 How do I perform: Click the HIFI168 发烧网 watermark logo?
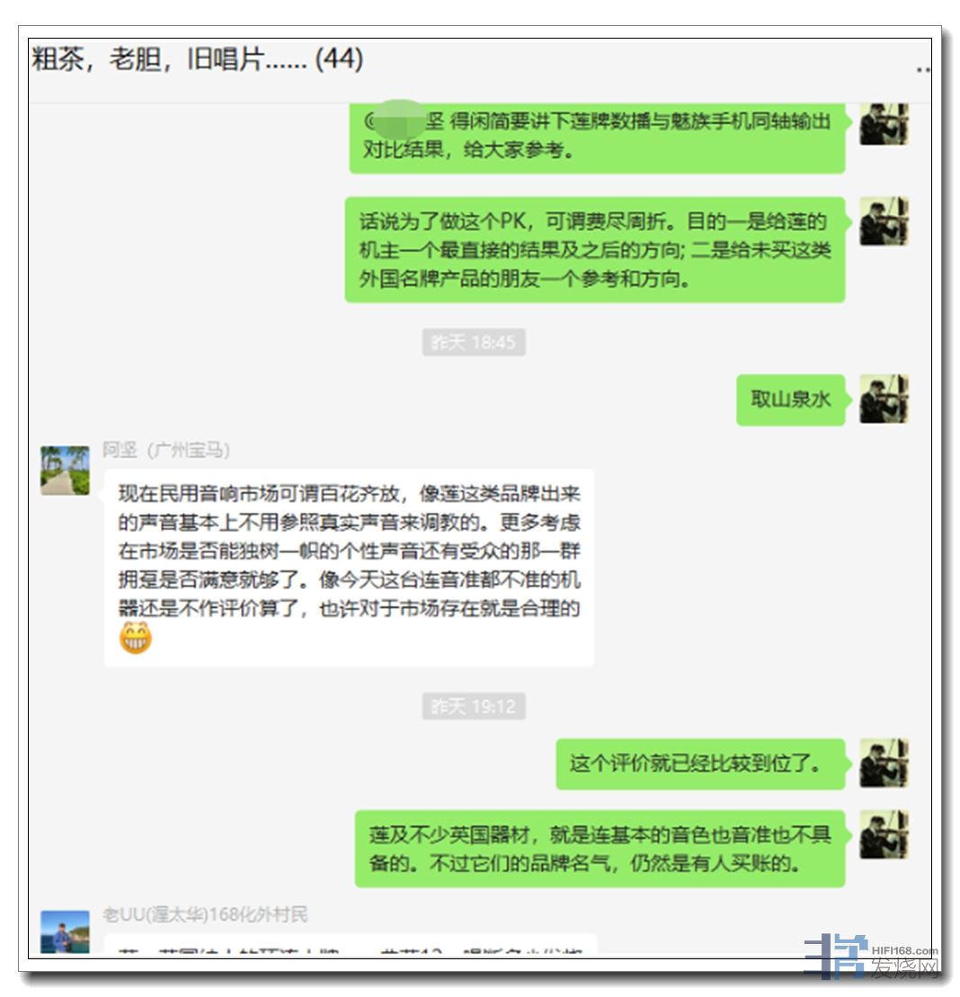tap(871, 957)
